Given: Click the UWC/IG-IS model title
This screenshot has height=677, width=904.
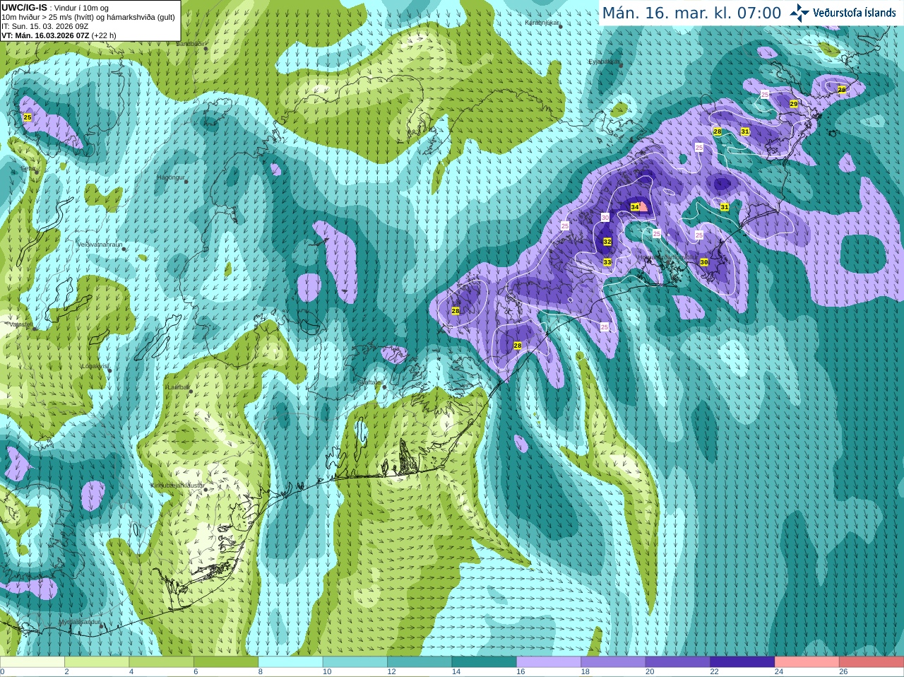Looking at the screenshot, I should 24,7.
